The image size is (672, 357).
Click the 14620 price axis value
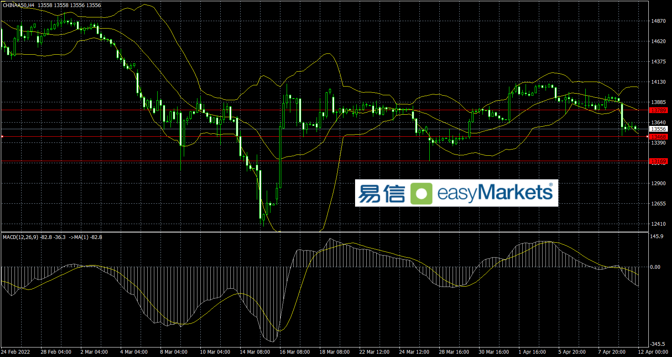tap(658, 41)
